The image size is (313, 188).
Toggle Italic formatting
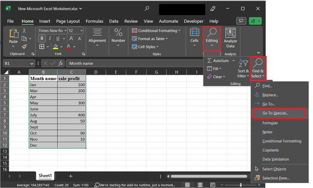coord(50,38)
